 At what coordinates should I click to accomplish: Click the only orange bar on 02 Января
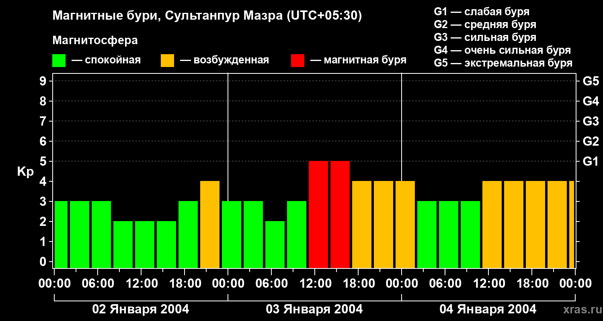coord(210,225)
